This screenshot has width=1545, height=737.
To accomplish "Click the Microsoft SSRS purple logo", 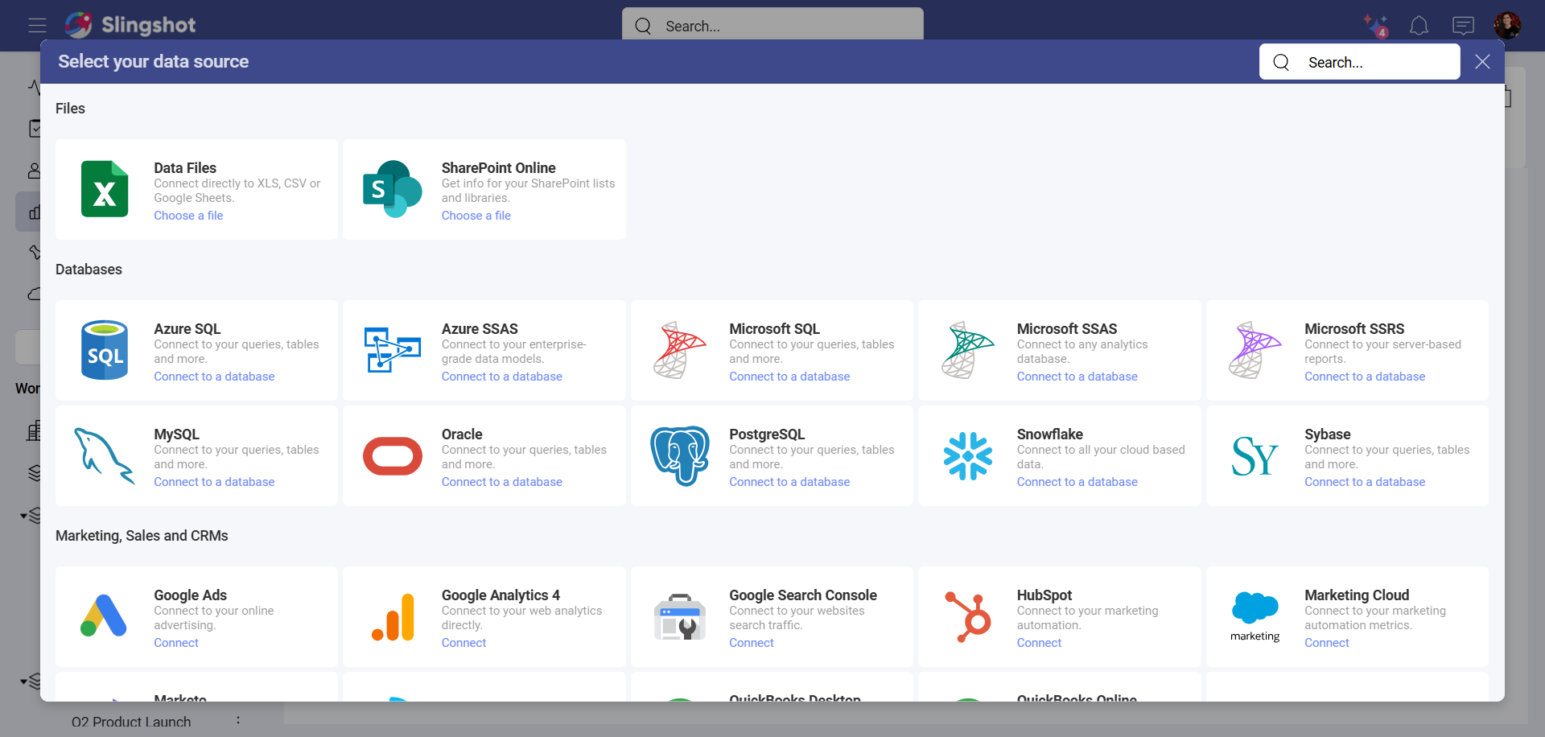I will coord(1255,350).
